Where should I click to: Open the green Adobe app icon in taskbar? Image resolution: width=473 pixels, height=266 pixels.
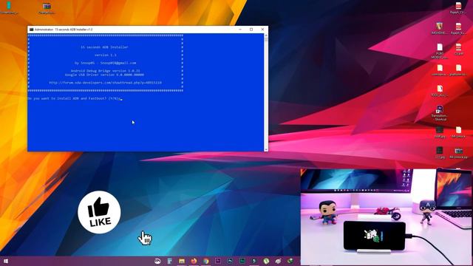(242, 261)
